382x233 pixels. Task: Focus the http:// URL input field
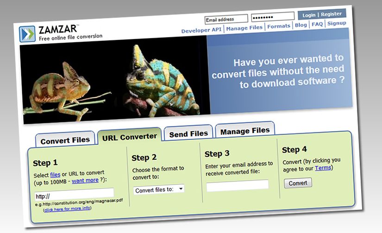point(74,194)
